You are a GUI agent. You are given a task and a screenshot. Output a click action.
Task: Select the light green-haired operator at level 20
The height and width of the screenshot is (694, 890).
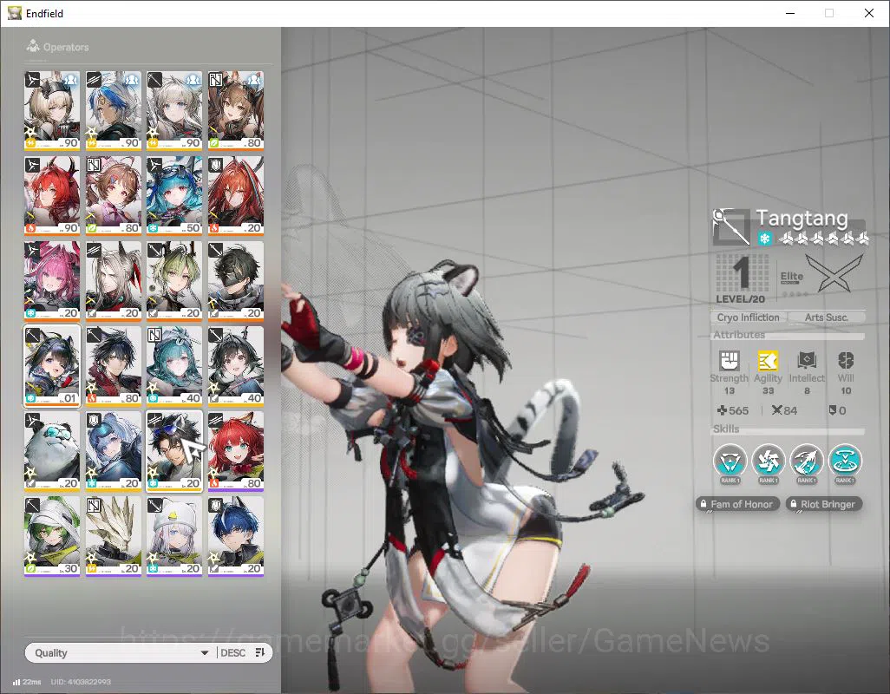click(174, 280)
